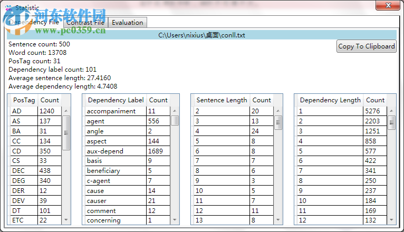Click the PosTag count: 31 text
Viewport: 404px width, 232px height.
[x=34, y=61]
